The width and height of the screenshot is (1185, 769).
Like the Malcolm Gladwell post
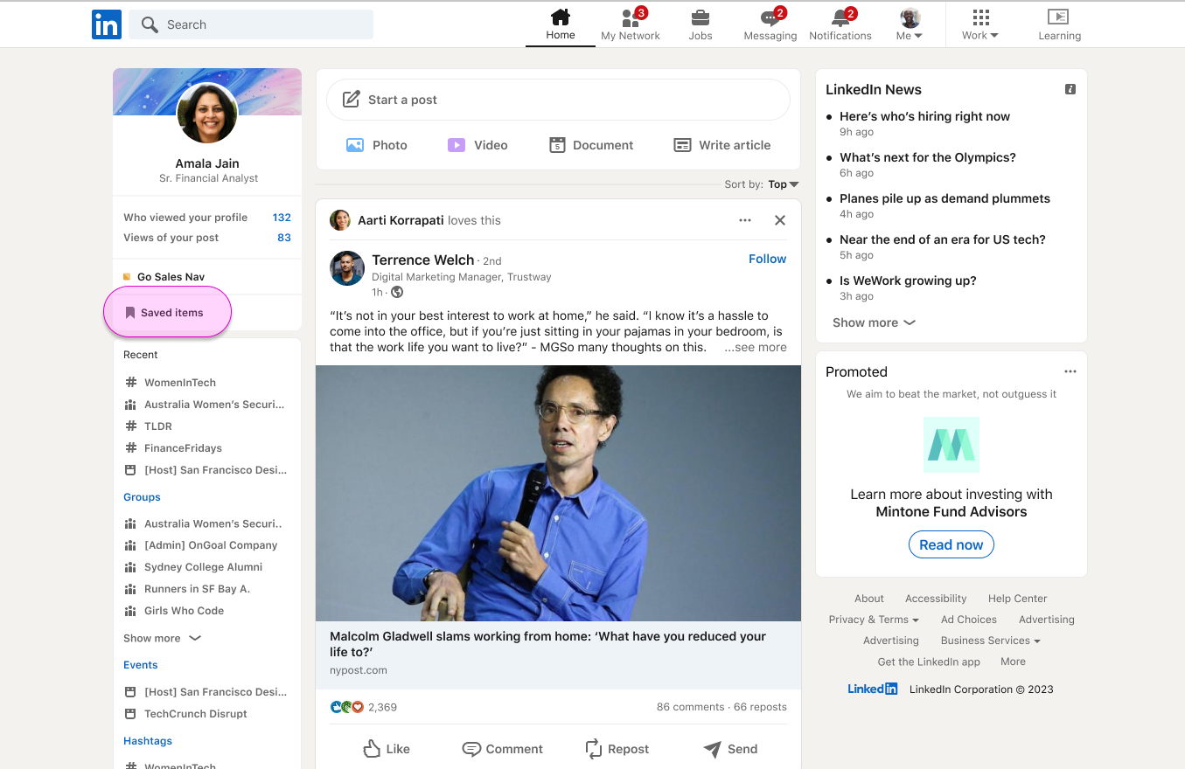[x=387, y=749]
